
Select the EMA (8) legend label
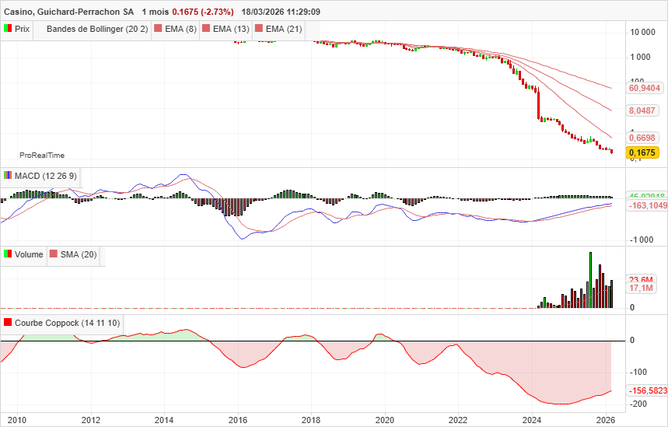pyautogui.click(x=180, y=29)
